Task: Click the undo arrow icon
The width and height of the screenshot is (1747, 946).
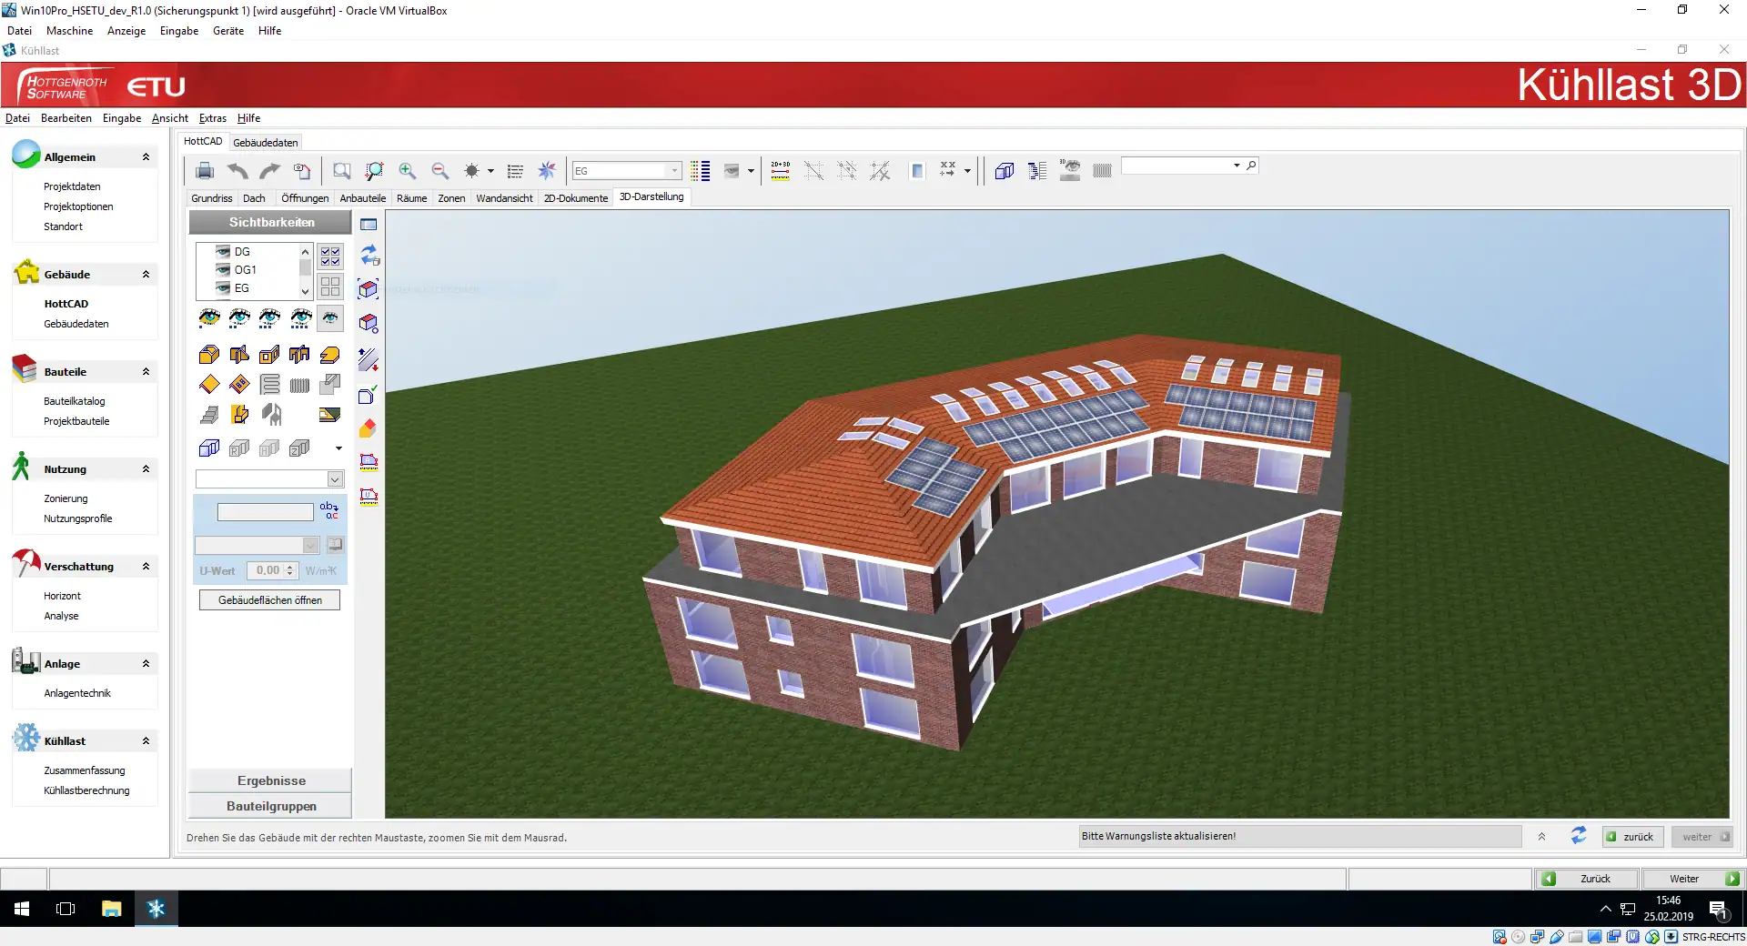Action: point(237,171)
